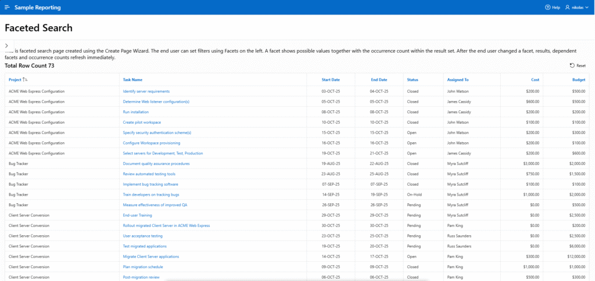595x281 pixels.
Task: Click the Status column header
Action: [x=413, y=80]
